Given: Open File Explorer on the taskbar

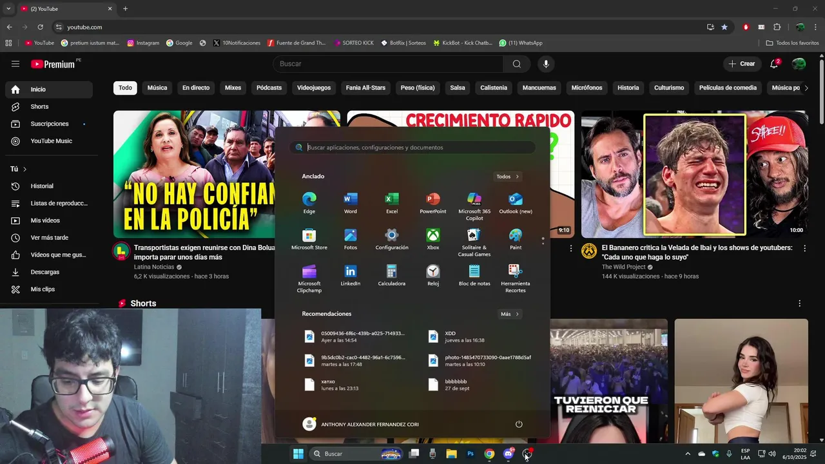Looking at the screenshot, I should pos(452,454).
